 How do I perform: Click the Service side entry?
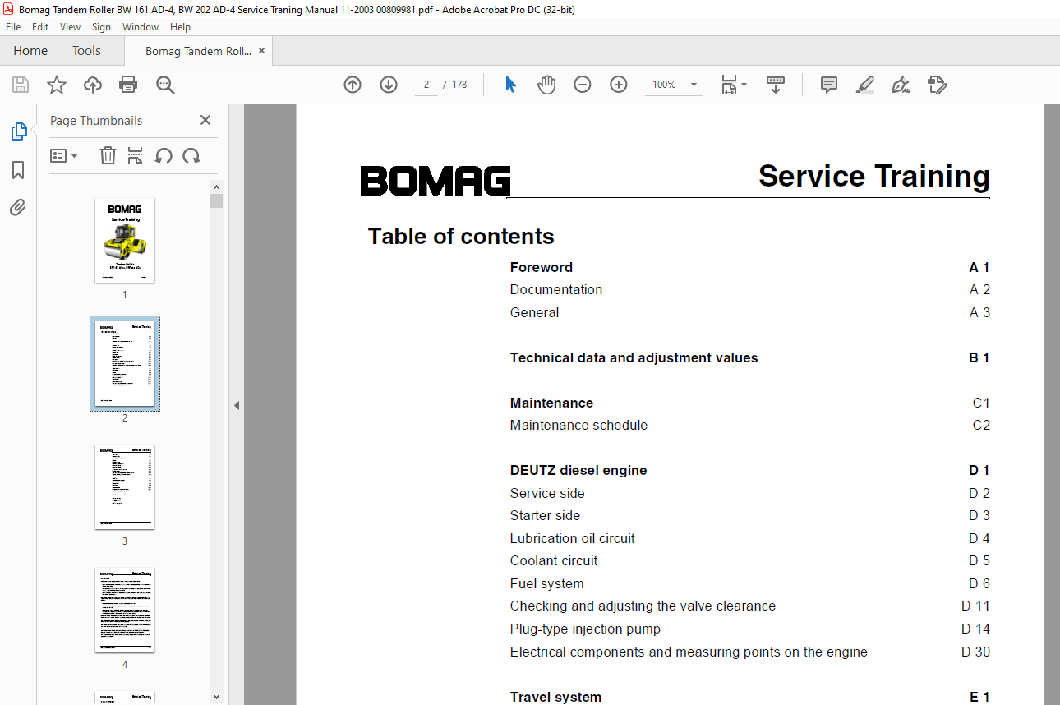point(547,493)
